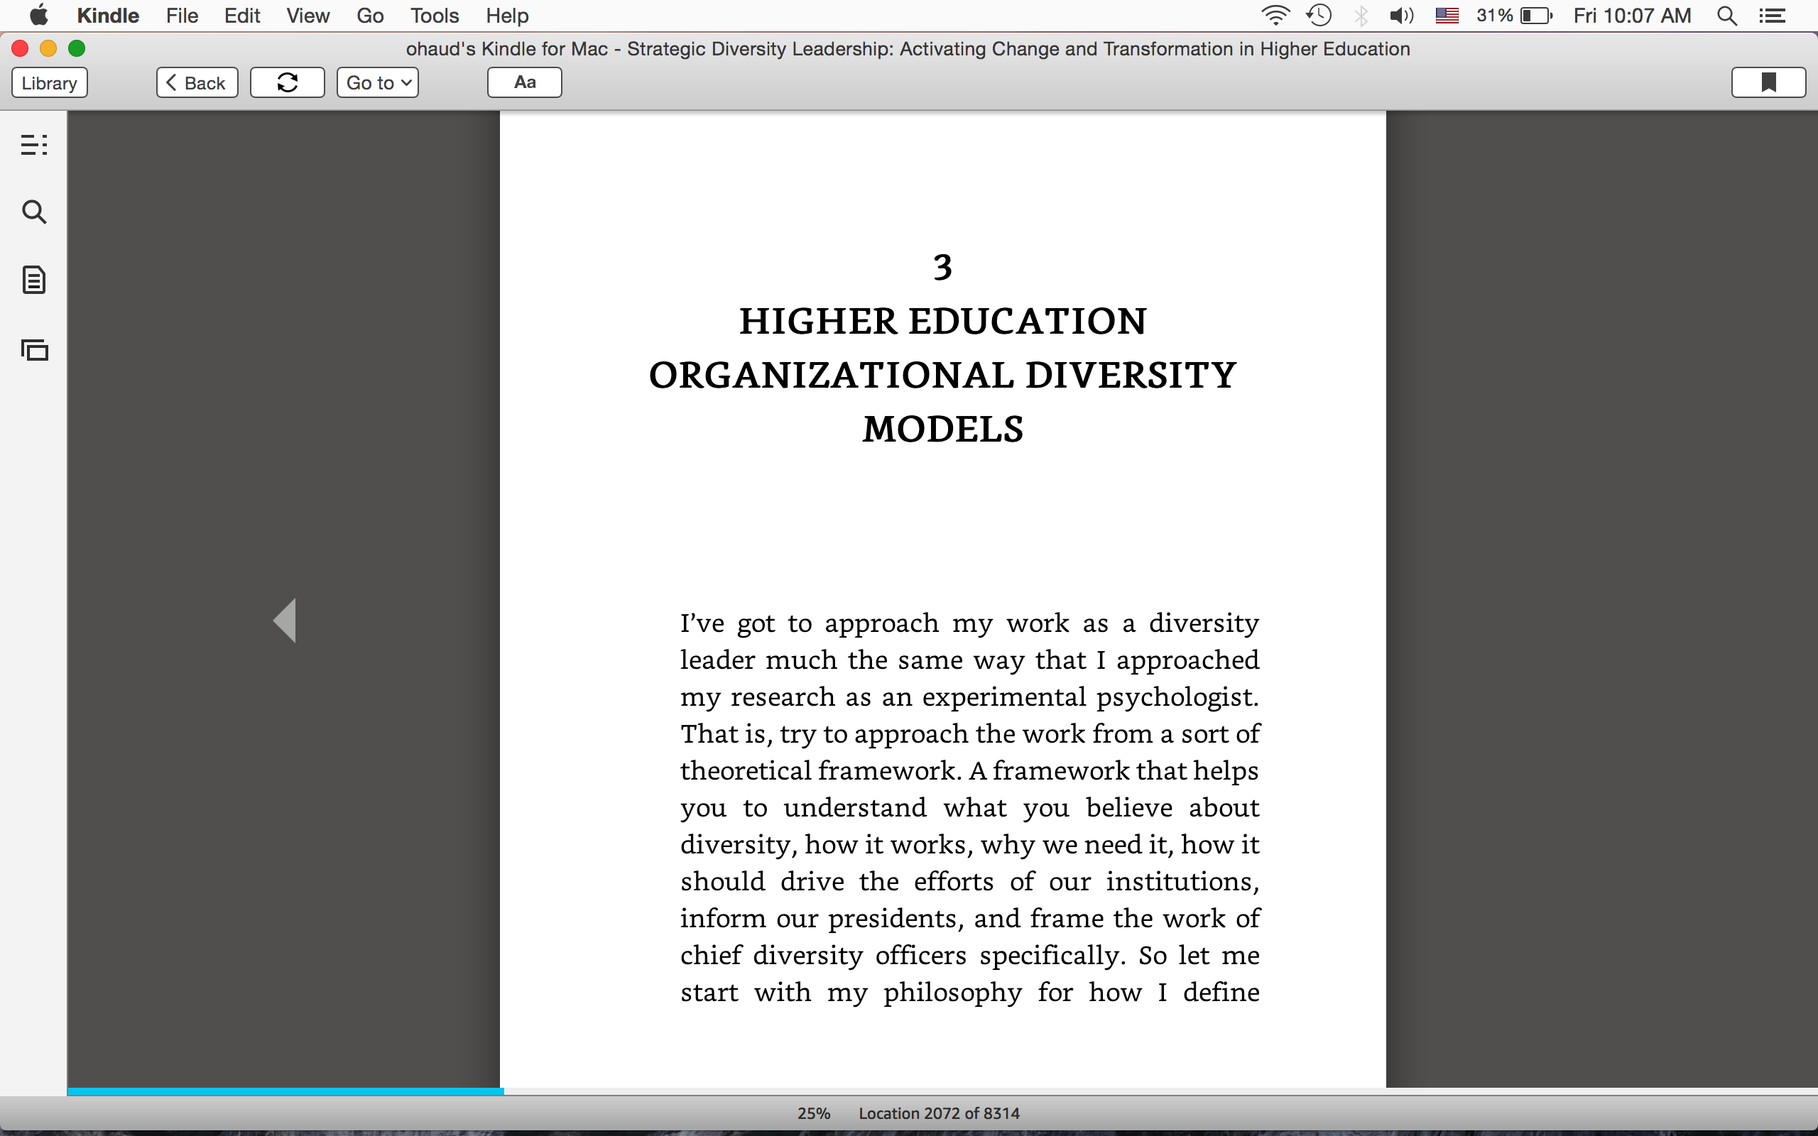1818x1136 pixels.
Task: Click the yellow minimize window button
Action: [48, 49]
